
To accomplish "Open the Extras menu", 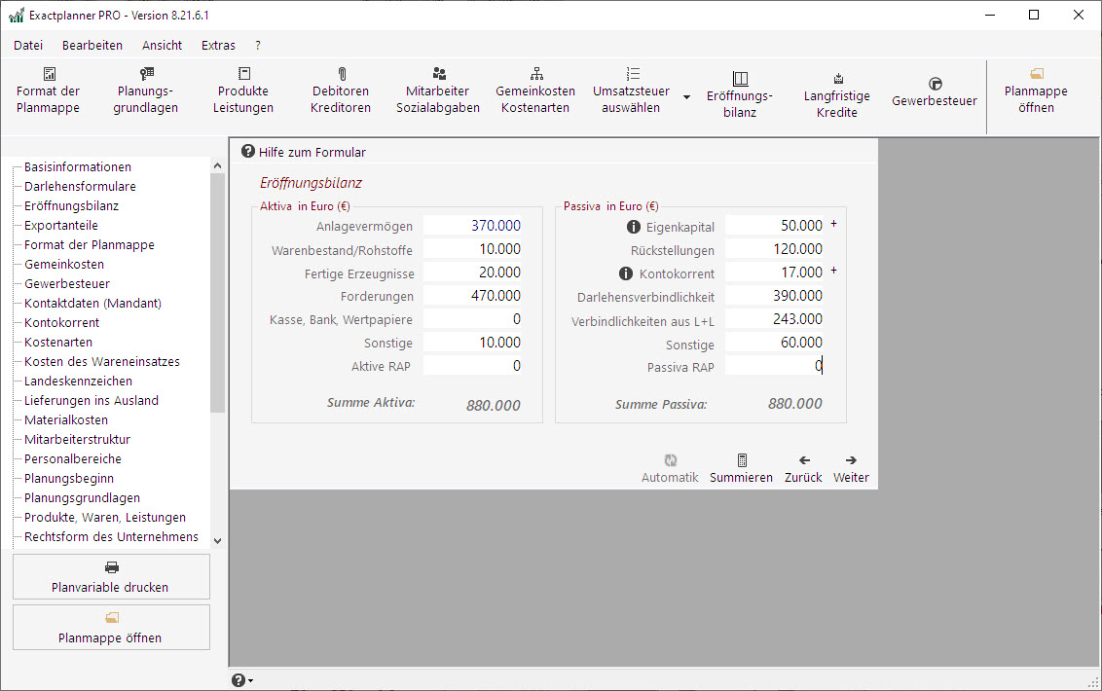I will 218,45.
